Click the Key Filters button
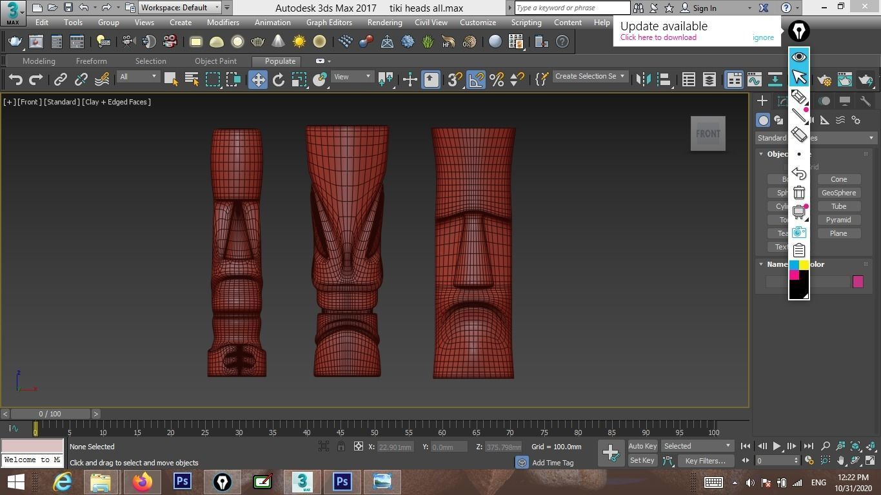 coord(706,461)
